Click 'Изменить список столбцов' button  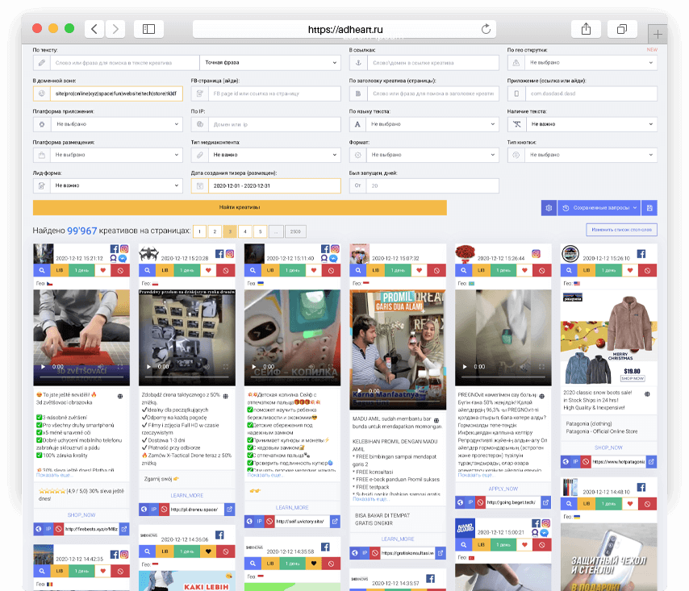point(621,231)
